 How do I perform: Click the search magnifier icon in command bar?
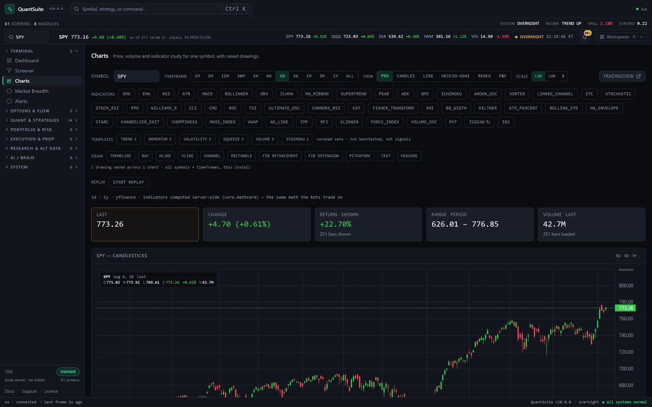(x=77, y=9)
